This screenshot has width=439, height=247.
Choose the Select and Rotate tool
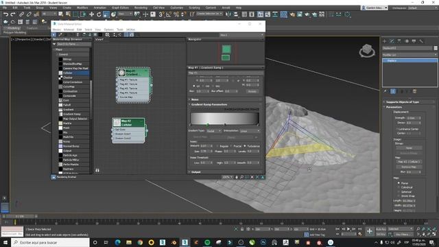pos(99,14)
